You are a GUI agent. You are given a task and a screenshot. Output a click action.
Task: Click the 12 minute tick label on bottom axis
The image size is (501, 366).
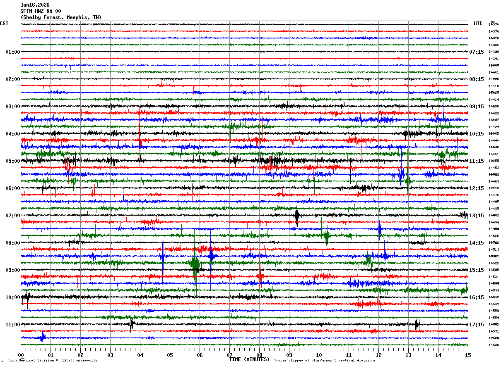click(378, 355)
